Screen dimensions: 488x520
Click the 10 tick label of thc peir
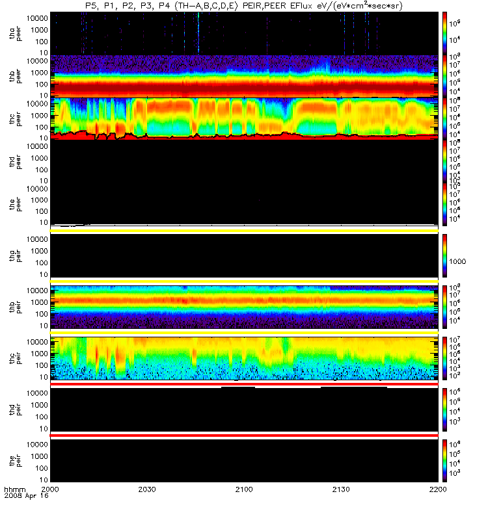pos(44,377)
